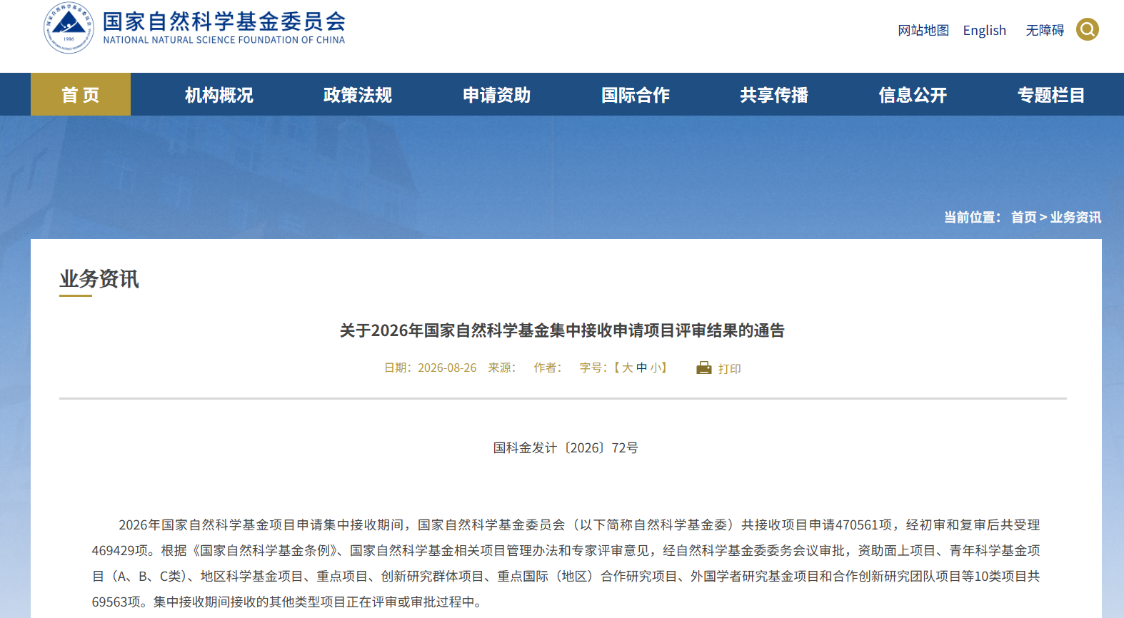Click the NSFC circular logo emblem
Image resolution: width=1124 pixels, height=618 pixels.
(69, 28)
